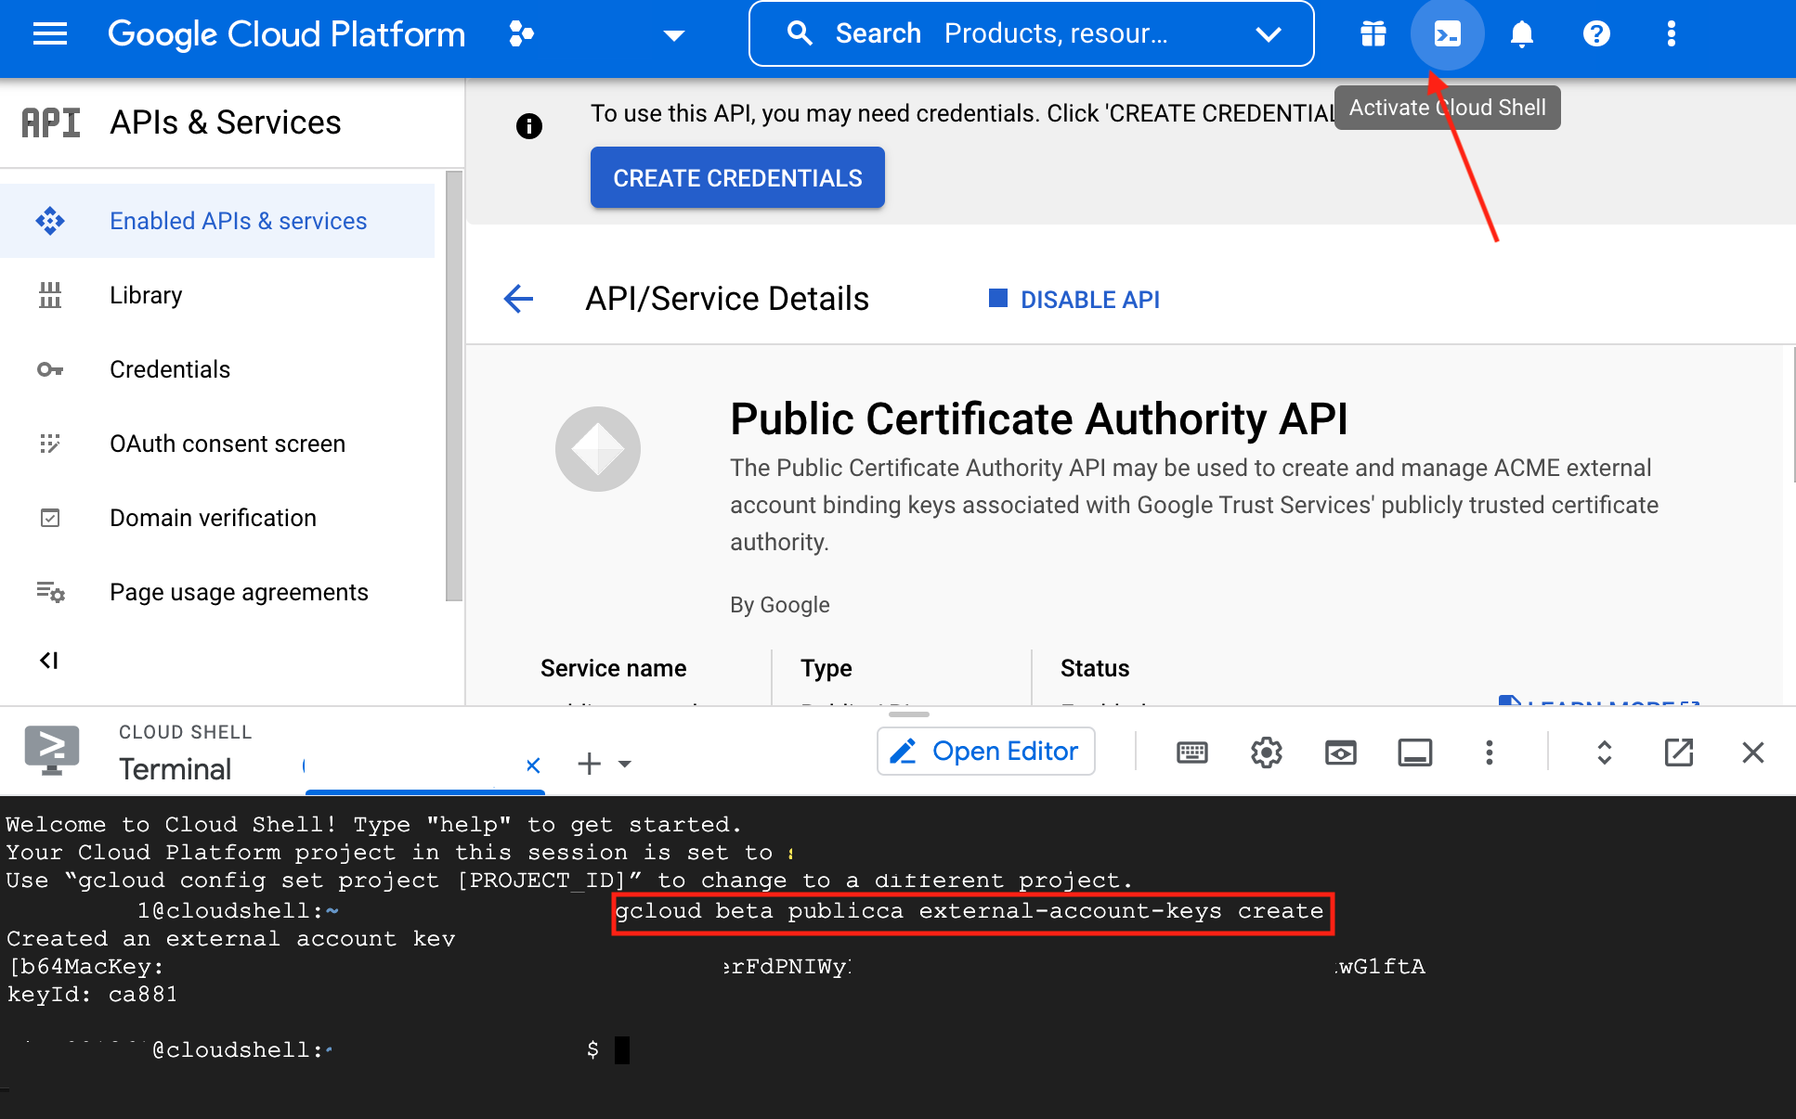Click the OAuth consent screen icon
This screenshot has width=1796, height=1119.
50,444
